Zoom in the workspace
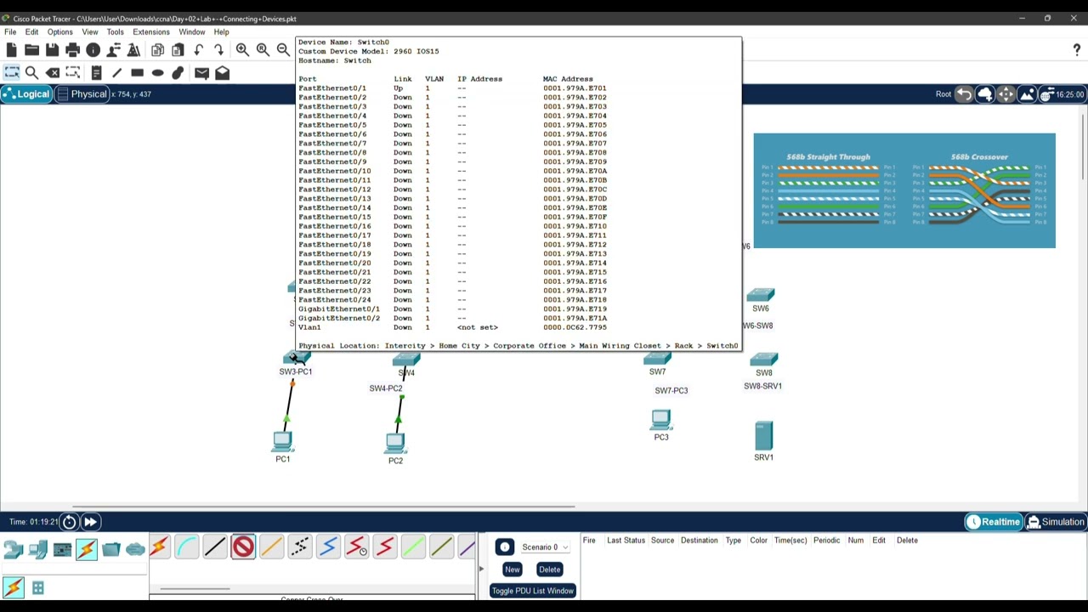 tap(242, 50)
